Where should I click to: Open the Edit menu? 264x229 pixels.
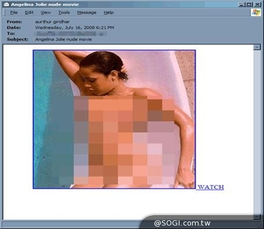(29, 13)
